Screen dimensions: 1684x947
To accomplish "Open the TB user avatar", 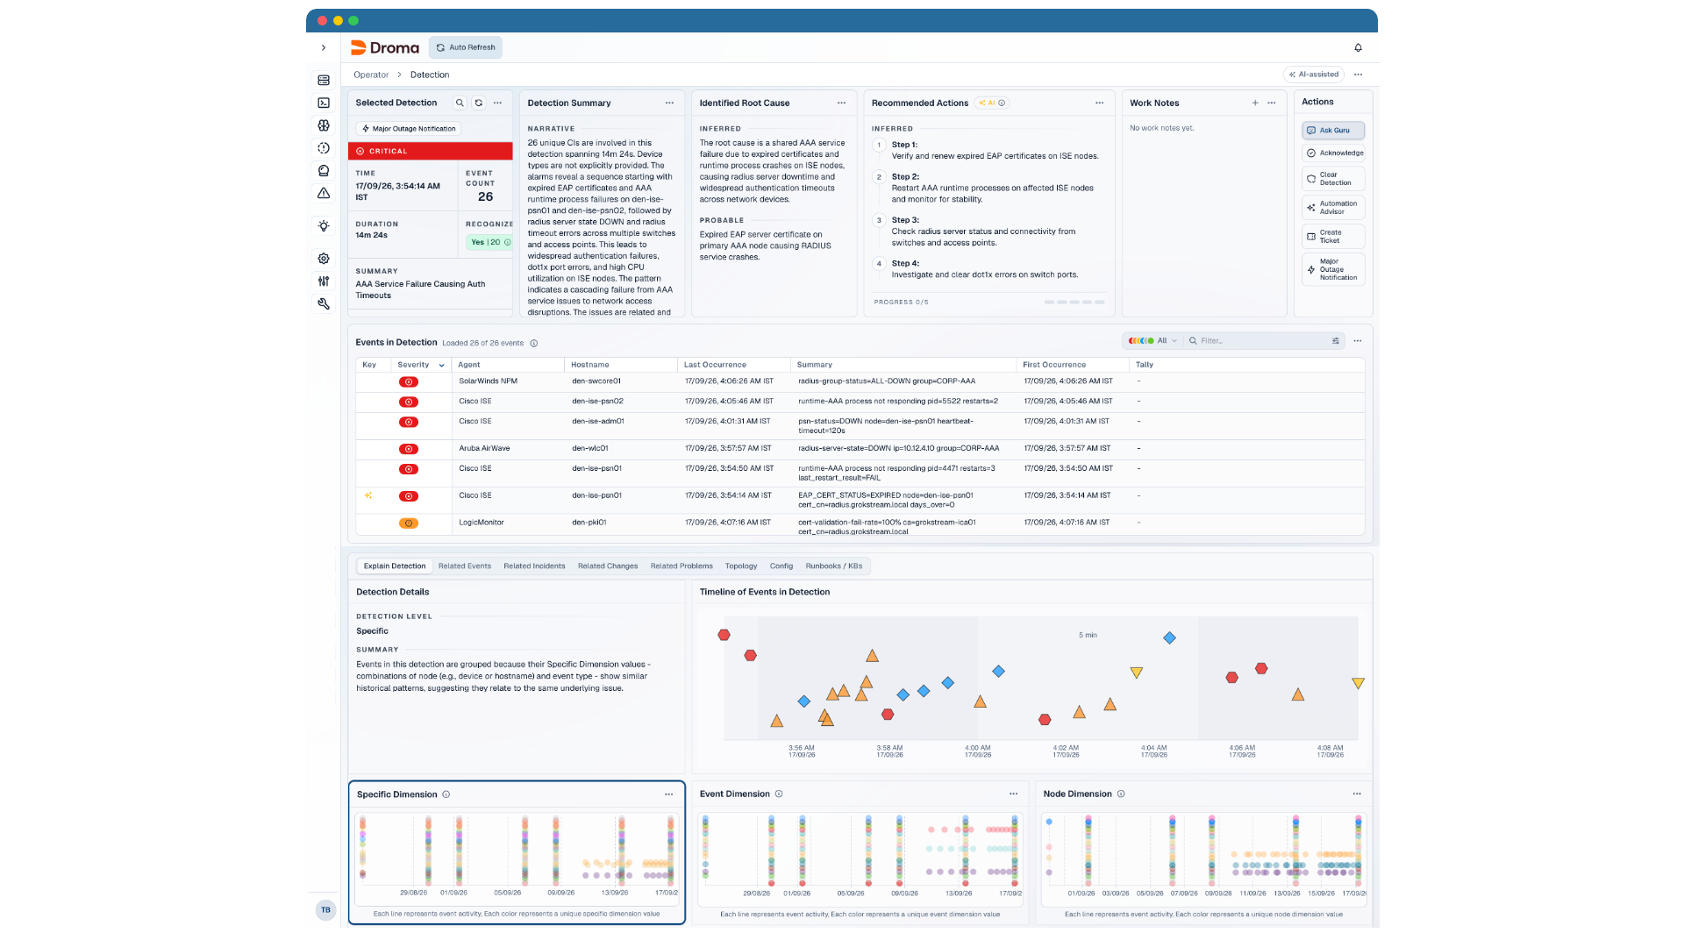I will click(x=325, y=910).
